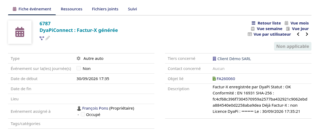Screen dimensions: 320x133
Task: Toggle the Occupé checkbox
Action: 83,114
